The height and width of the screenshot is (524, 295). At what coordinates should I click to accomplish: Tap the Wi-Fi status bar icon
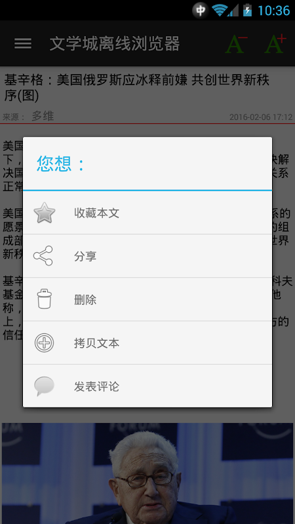tap(220, 10)
